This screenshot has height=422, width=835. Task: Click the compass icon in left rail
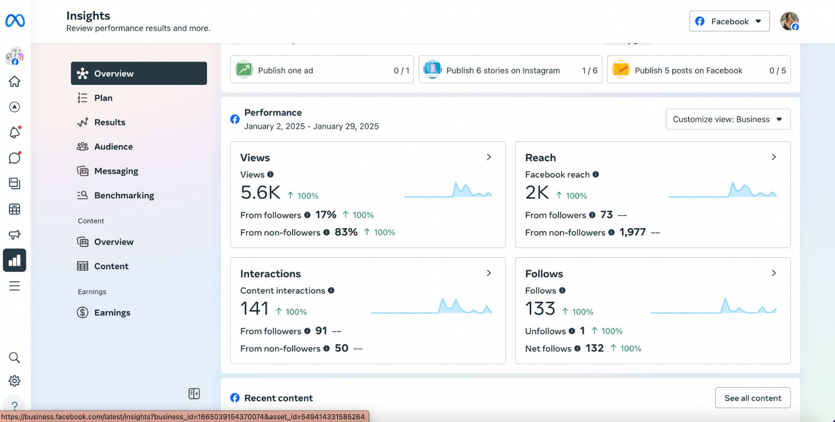coord(15,107)
